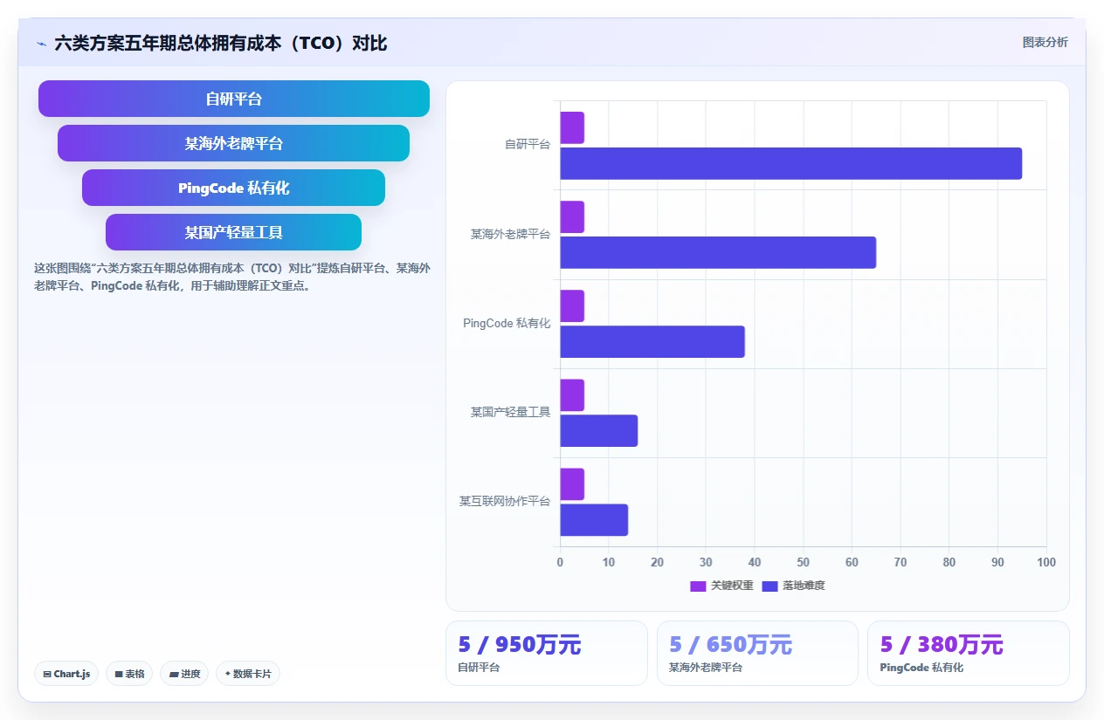Click the 自研平台 y-axis label
Viewport: 1104px width, 720px height.
pos(528,145)
